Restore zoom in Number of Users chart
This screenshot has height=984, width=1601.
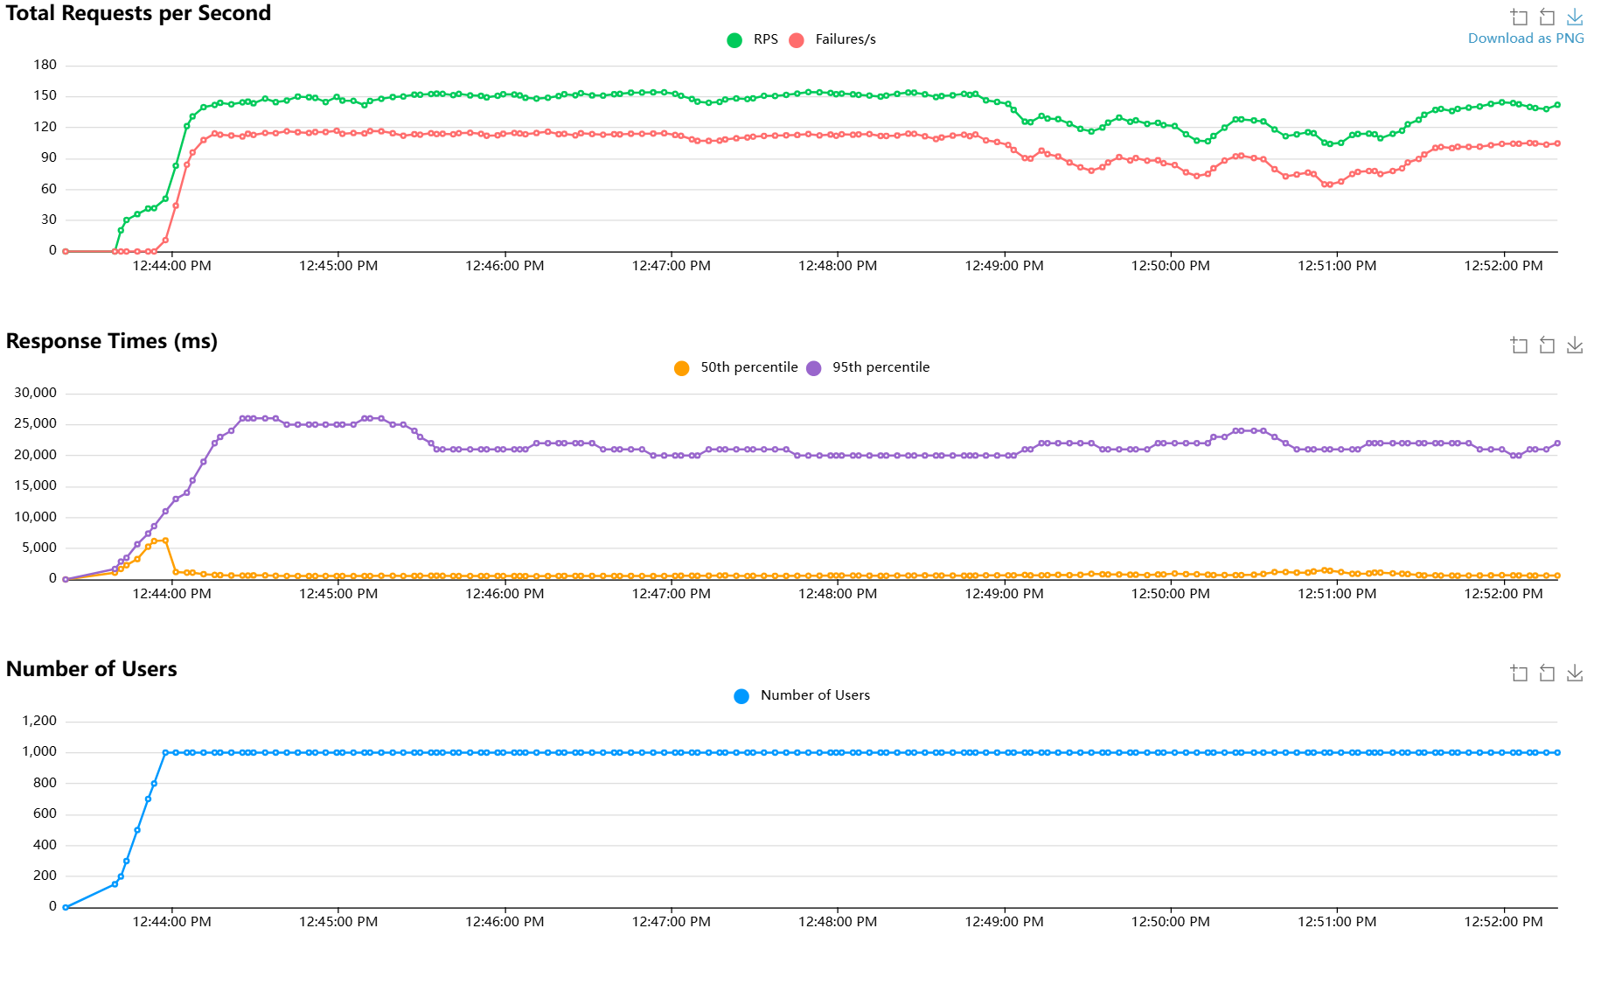(x=1547, y=673)
